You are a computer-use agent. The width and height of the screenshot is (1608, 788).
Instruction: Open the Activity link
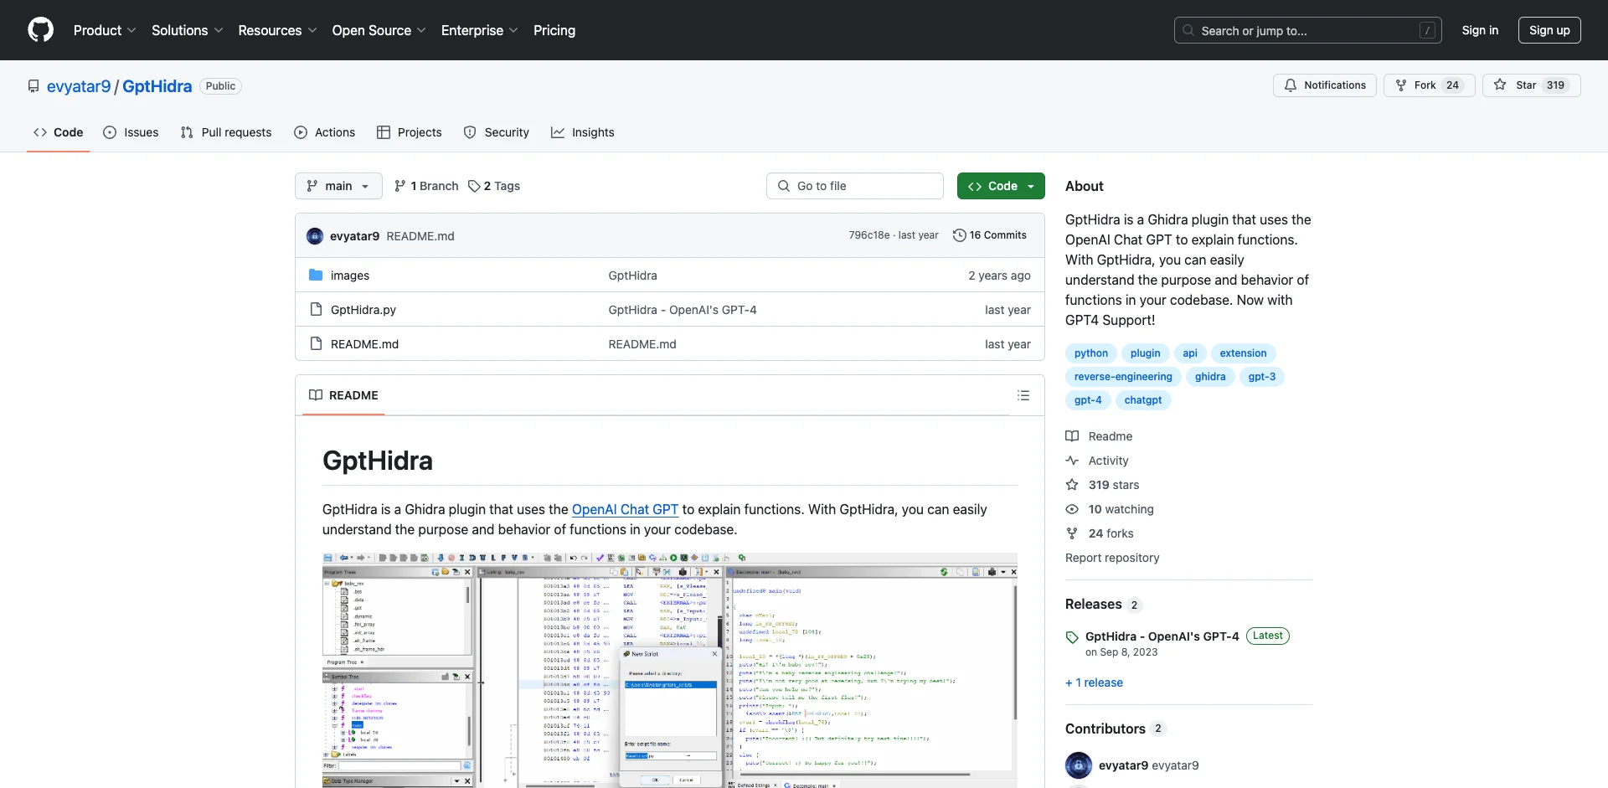[x=1097, y=461]
